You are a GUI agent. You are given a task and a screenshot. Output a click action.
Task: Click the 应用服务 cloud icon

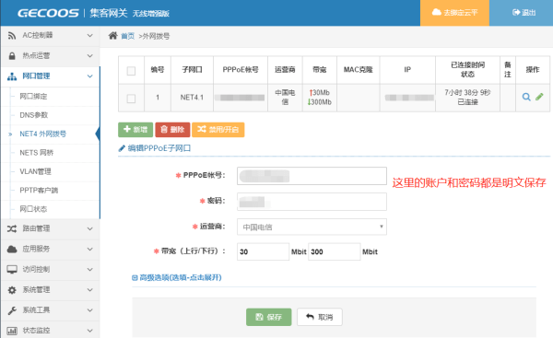(12, 250)
